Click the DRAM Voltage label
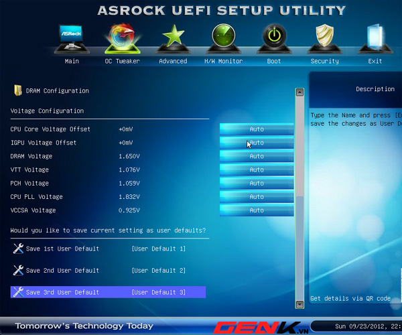402x335 pixels. pyautogui.click(x=31, y=156)
